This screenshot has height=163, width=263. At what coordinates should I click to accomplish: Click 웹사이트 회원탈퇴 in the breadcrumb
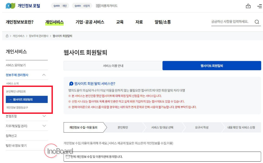[x=62, y=36]
